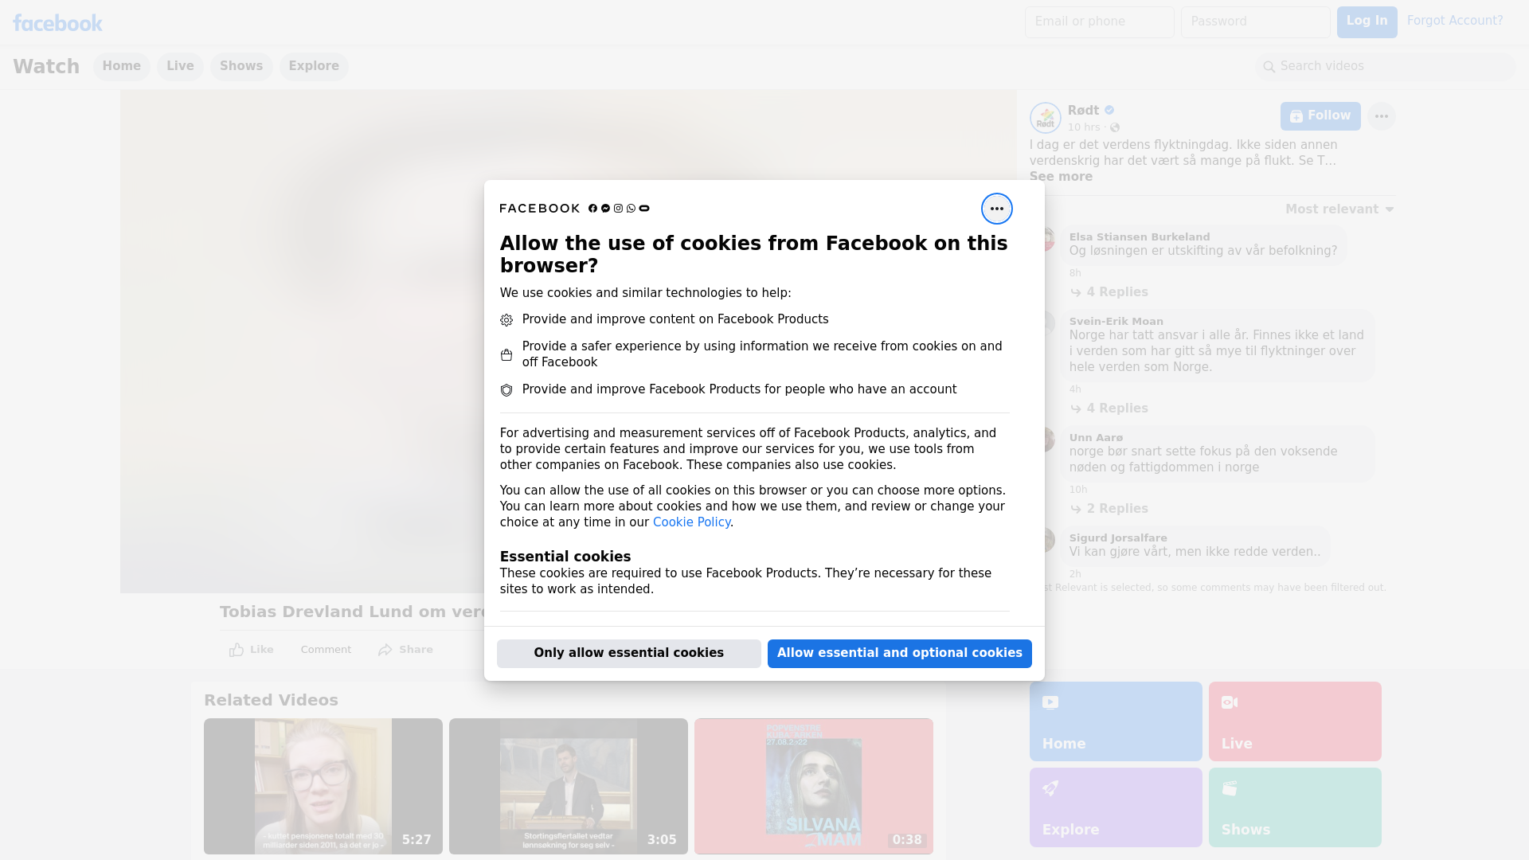
Task: Expand 4 Replies under Elsa Stiansen Burkeland
Action: (x=1109, y=292)
